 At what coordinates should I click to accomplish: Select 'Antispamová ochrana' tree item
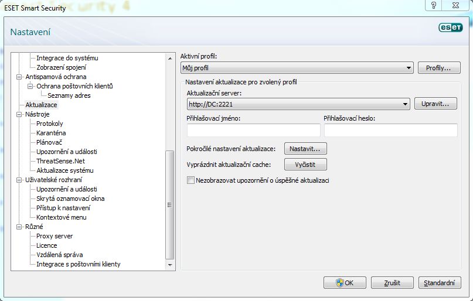56,77
